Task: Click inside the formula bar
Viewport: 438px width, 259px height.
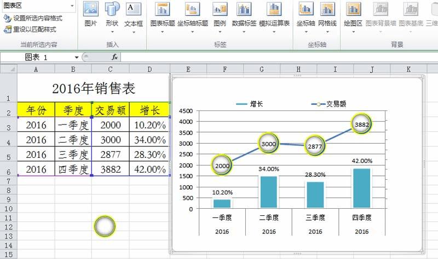Action: (x=279, y=57)
